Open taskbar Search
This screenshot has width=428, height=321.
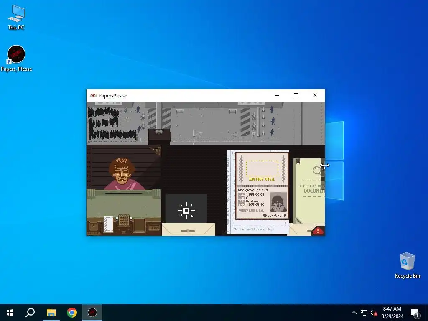coord(30,313)
